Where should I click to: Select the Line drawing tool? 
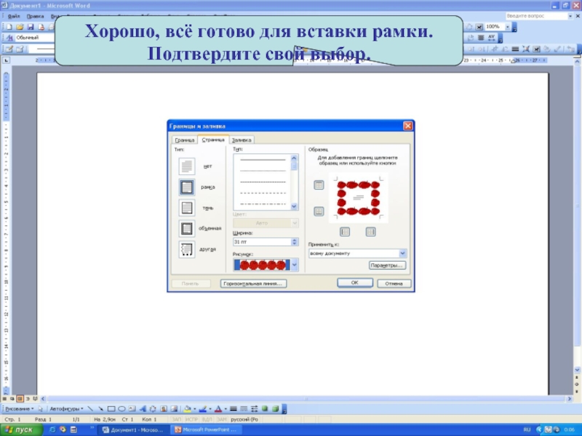tap(90, 409)
